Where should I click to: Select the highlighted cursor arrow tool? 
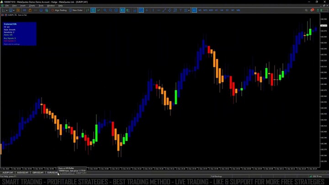[141, 10]
